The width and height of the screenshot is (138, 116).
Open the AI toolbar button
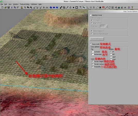pyautogui.click(x=125, y=7)
